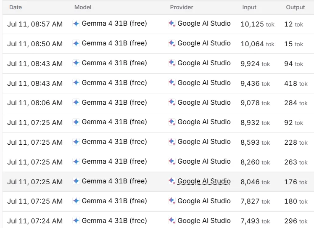Sort by the Provider column header
The image size is (314, 228).
[182, 8]
